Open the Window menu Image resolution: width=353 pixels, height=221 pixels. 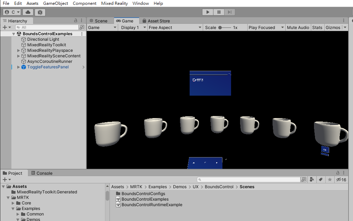(141, 3)
